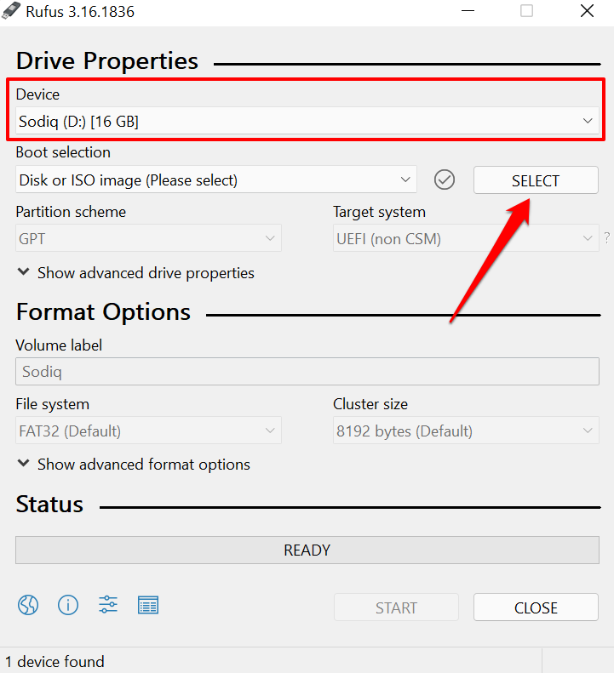The height and width of the screenshot is (673, 614).
Task: Open the settings sliders icon
Action: (x=108, y=605)
